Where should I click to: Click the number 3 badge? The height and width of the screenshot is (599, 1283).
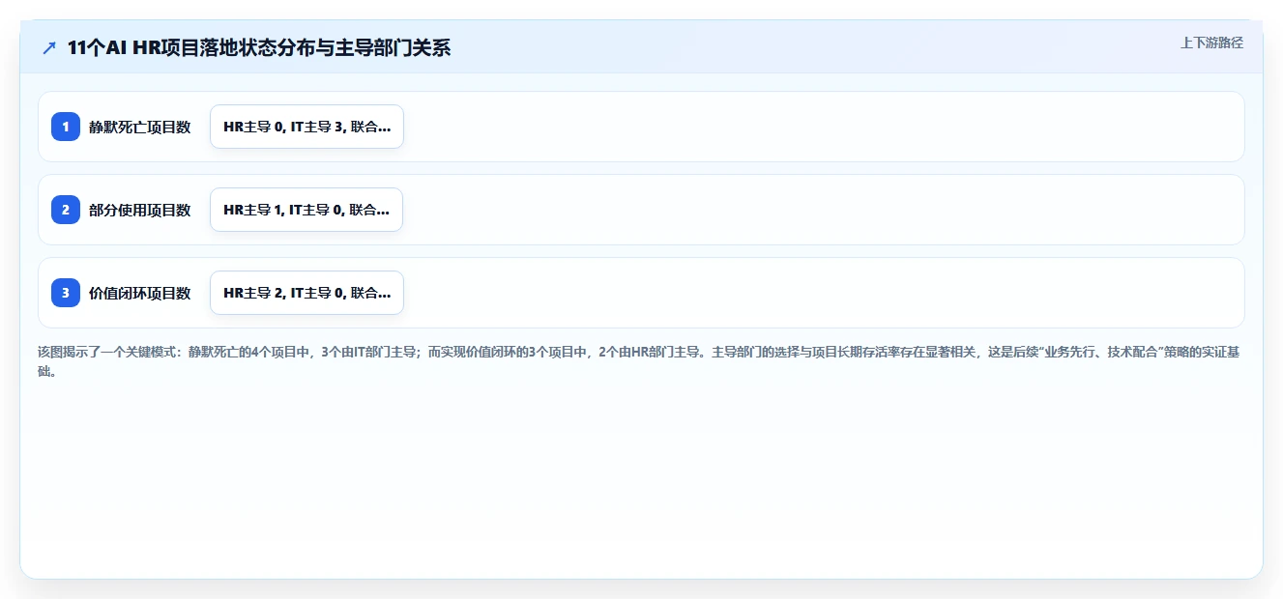[x=66, y=293]
